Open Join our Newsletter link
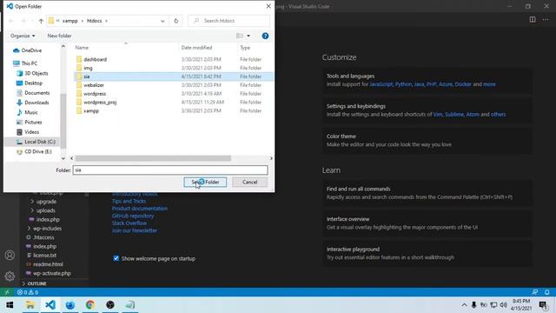 pyautogui.click(x=135, y=230)
